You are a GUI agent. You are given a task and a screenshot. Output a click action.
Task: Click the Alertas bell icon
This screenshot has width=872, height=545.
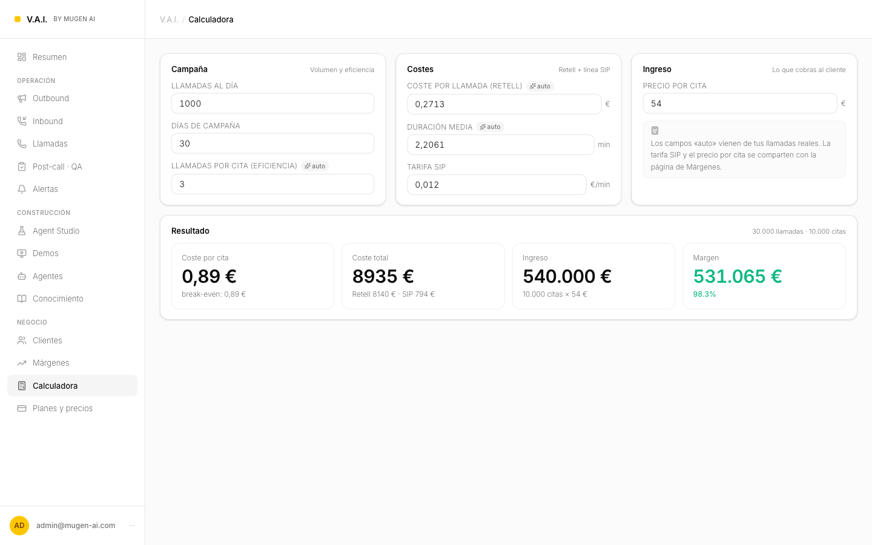(x=22, y=189)
